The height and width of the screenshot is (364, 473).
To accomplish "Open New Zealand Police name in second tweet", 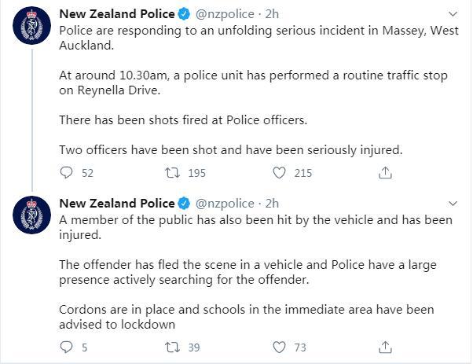I will 117,204.
